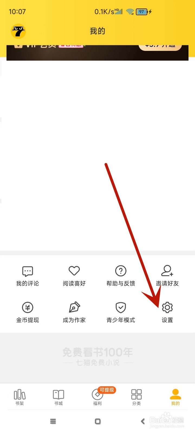Screen dimensions: 195x433
Task: Tap the VIP price open button
Action: tap(160, 47)
